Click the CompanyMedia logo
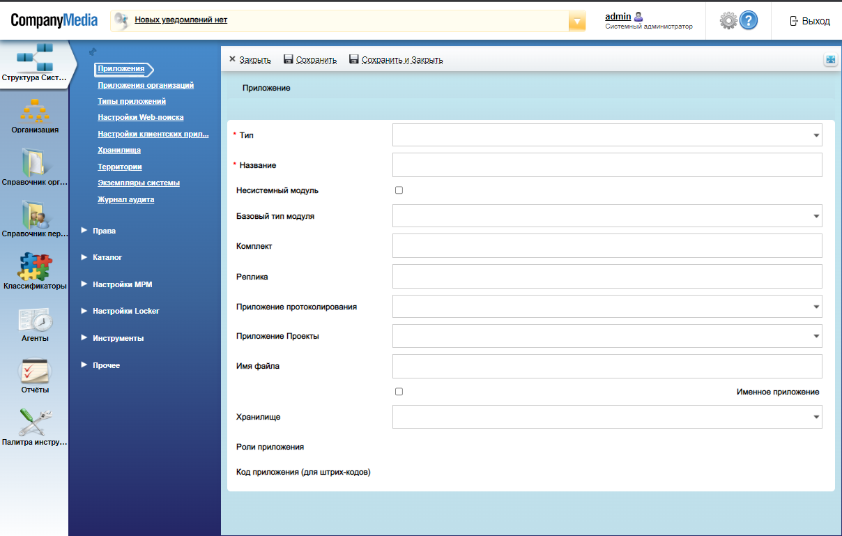Screen dimensions: 842x536 pyautogui.click(x=54, y=20)
